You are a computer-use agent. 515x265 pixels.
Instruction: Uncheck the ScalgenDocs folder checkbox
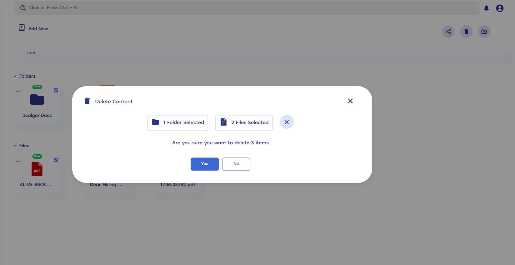(x=56, y=90)
